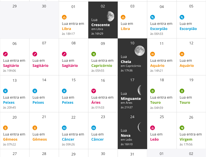Click the Pisces icon on day 13
206x157 pixels.
(5, 91)
